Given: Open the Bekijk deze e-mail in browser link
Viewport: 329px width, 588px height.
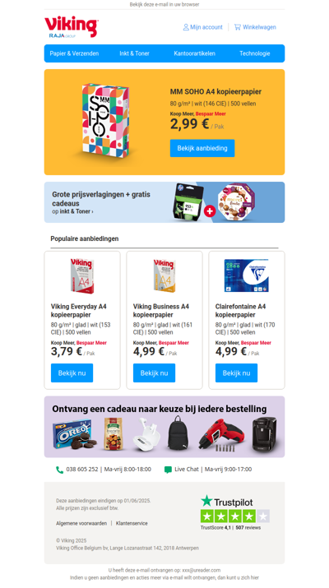Looking at the screenshot, I should pyautogui.click(x=164, y=4).
